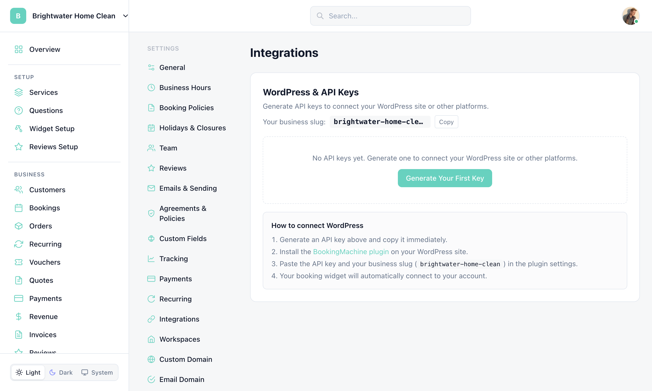Click the Orders box icon

(x=18, y=226)
